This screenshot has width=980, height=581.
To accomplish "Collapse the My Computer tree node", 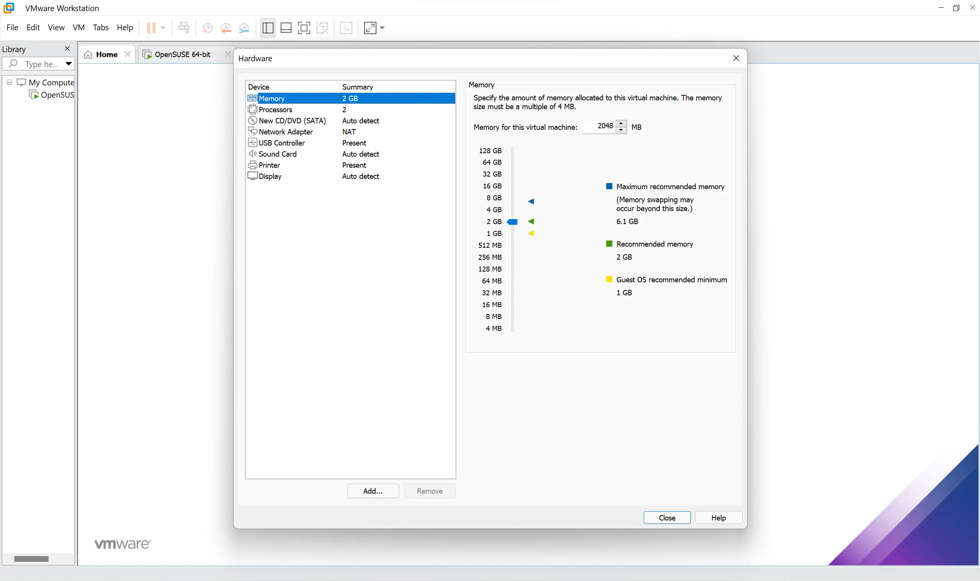I will [10, 82].
